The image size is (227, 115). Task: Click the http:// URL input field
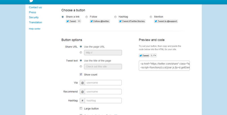point(103,53)
